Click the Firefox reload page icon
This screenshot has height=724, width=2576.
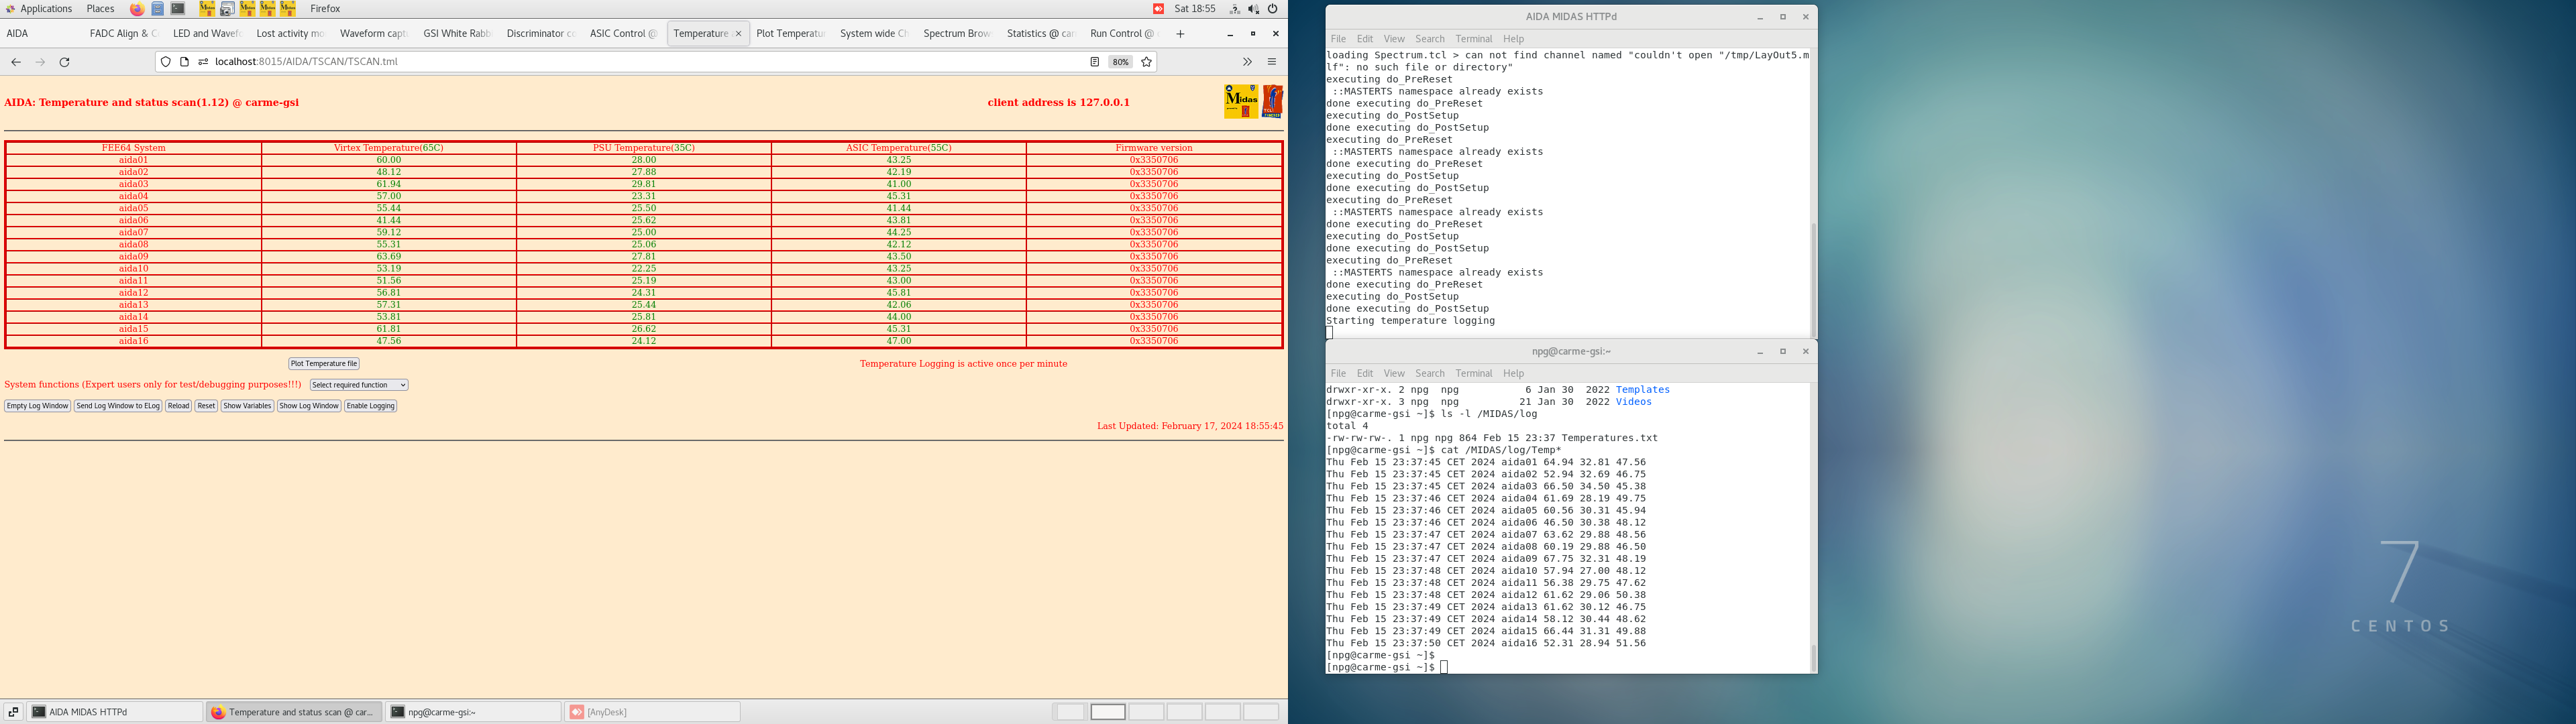click(65, 62)
